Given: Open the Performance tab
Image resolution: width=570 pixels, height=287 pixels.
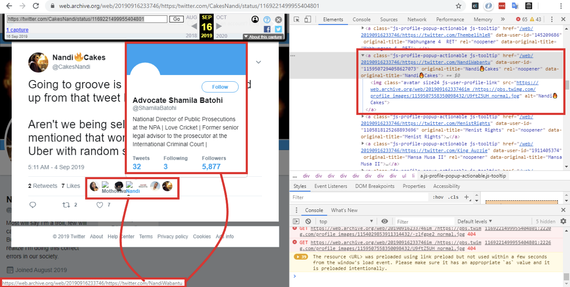Looking at the screenshot, I should pos(450,19).
